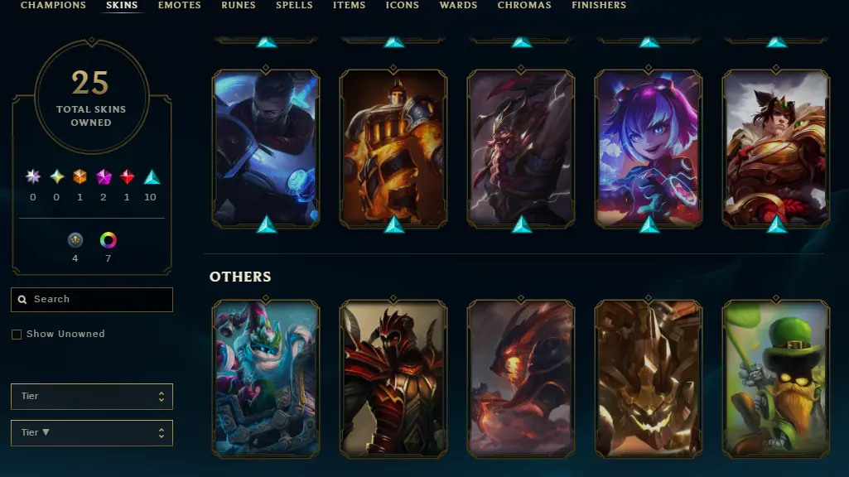Click the Legendary tier orange cube icon
Image resolution: width=849 pixels, height=477 pixels.
click(x=80, y=176)
